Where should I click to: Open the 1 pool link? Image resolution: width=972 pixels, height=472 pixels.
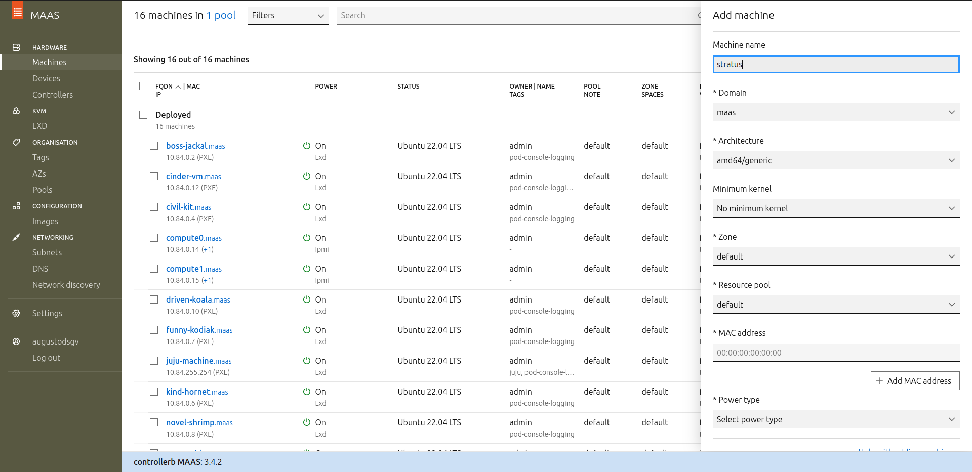pos(221,15)
